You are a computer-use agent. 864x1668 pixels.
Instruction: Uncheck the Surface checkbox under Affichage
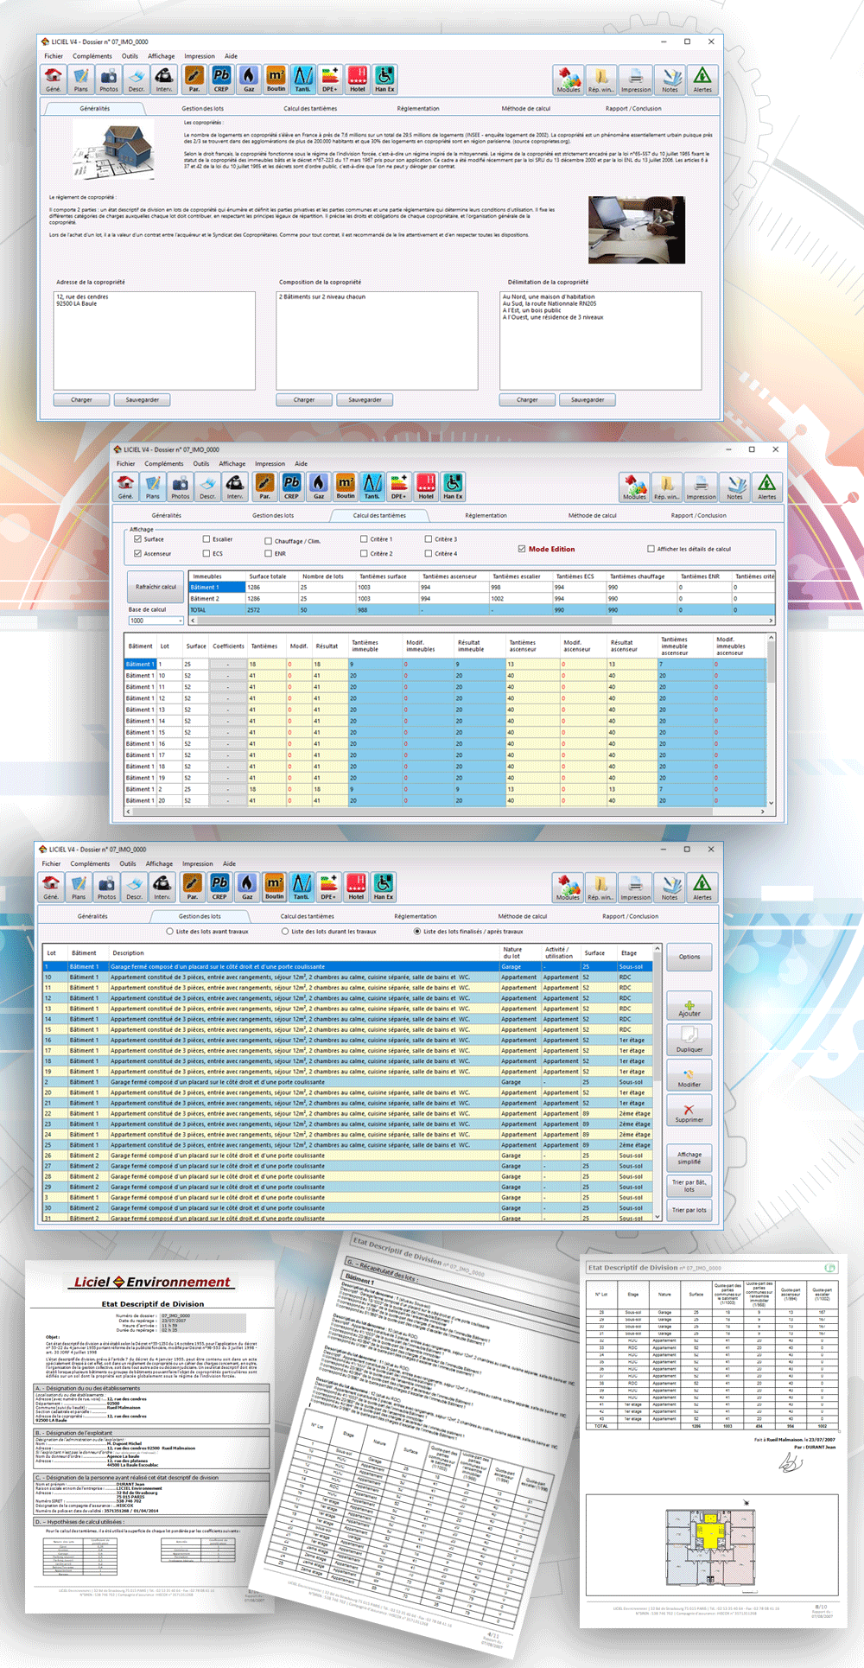coord(137,539)
